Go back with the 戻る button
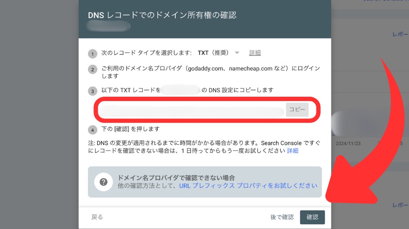409x229 pixels. [97, 217]
